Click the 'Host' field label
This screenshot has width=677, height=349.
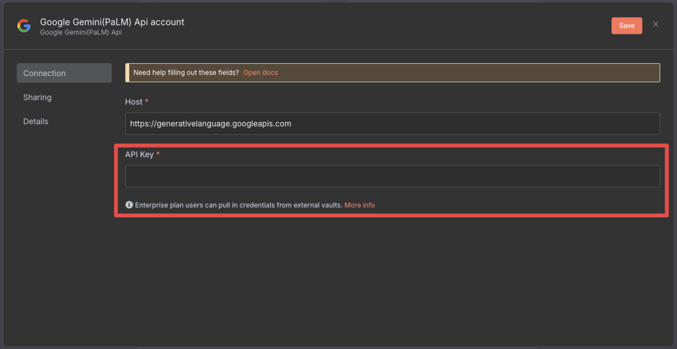click(134, 102)
